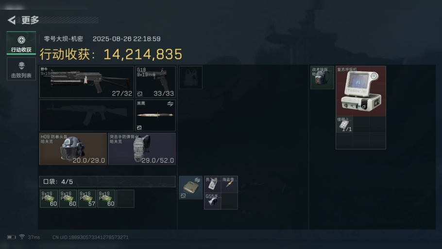Select the 野牛 submachine gun slot
The width and height of the screenshot is (442, 249).
pyautogui.click(x=86, y=82)
